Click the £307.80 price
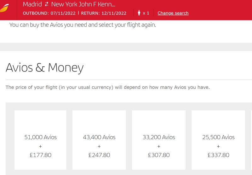This screenshot has height=175, width=252. 159,155
